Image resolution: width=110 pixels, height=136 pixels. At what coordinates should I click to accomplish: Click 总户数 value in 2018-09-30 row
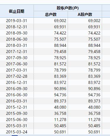(x=60, y=33)
